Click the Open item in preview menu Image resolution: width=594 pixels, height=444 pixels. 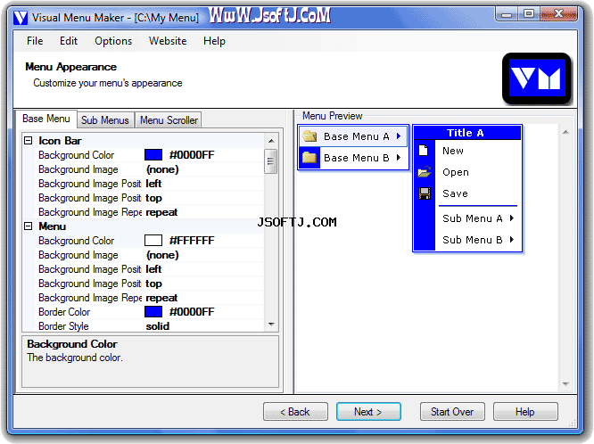[456, 172]
